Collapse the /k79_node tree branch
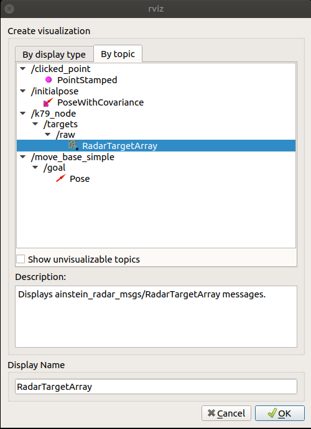The width and height of the screenshot is (311, 429). 23,113
